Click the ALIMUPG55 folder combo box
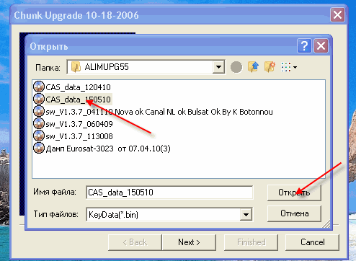 tap(146, 67)
